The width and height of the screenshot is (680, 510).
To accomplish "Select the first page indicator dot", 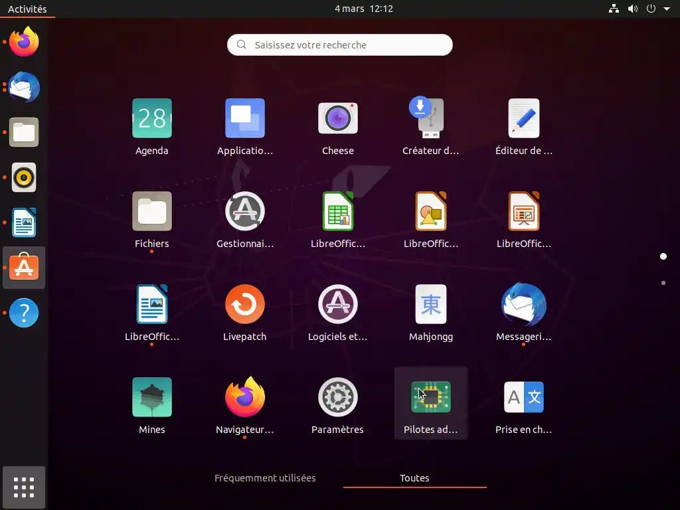I will tap(663, 256).
